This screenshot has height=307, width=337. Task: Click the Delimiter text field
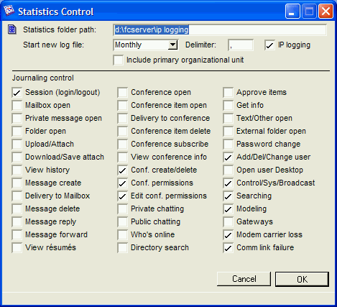click(241, 45)
